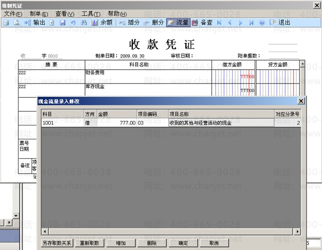
Task: Click the binoculars search icon
Action: [84, 22]
